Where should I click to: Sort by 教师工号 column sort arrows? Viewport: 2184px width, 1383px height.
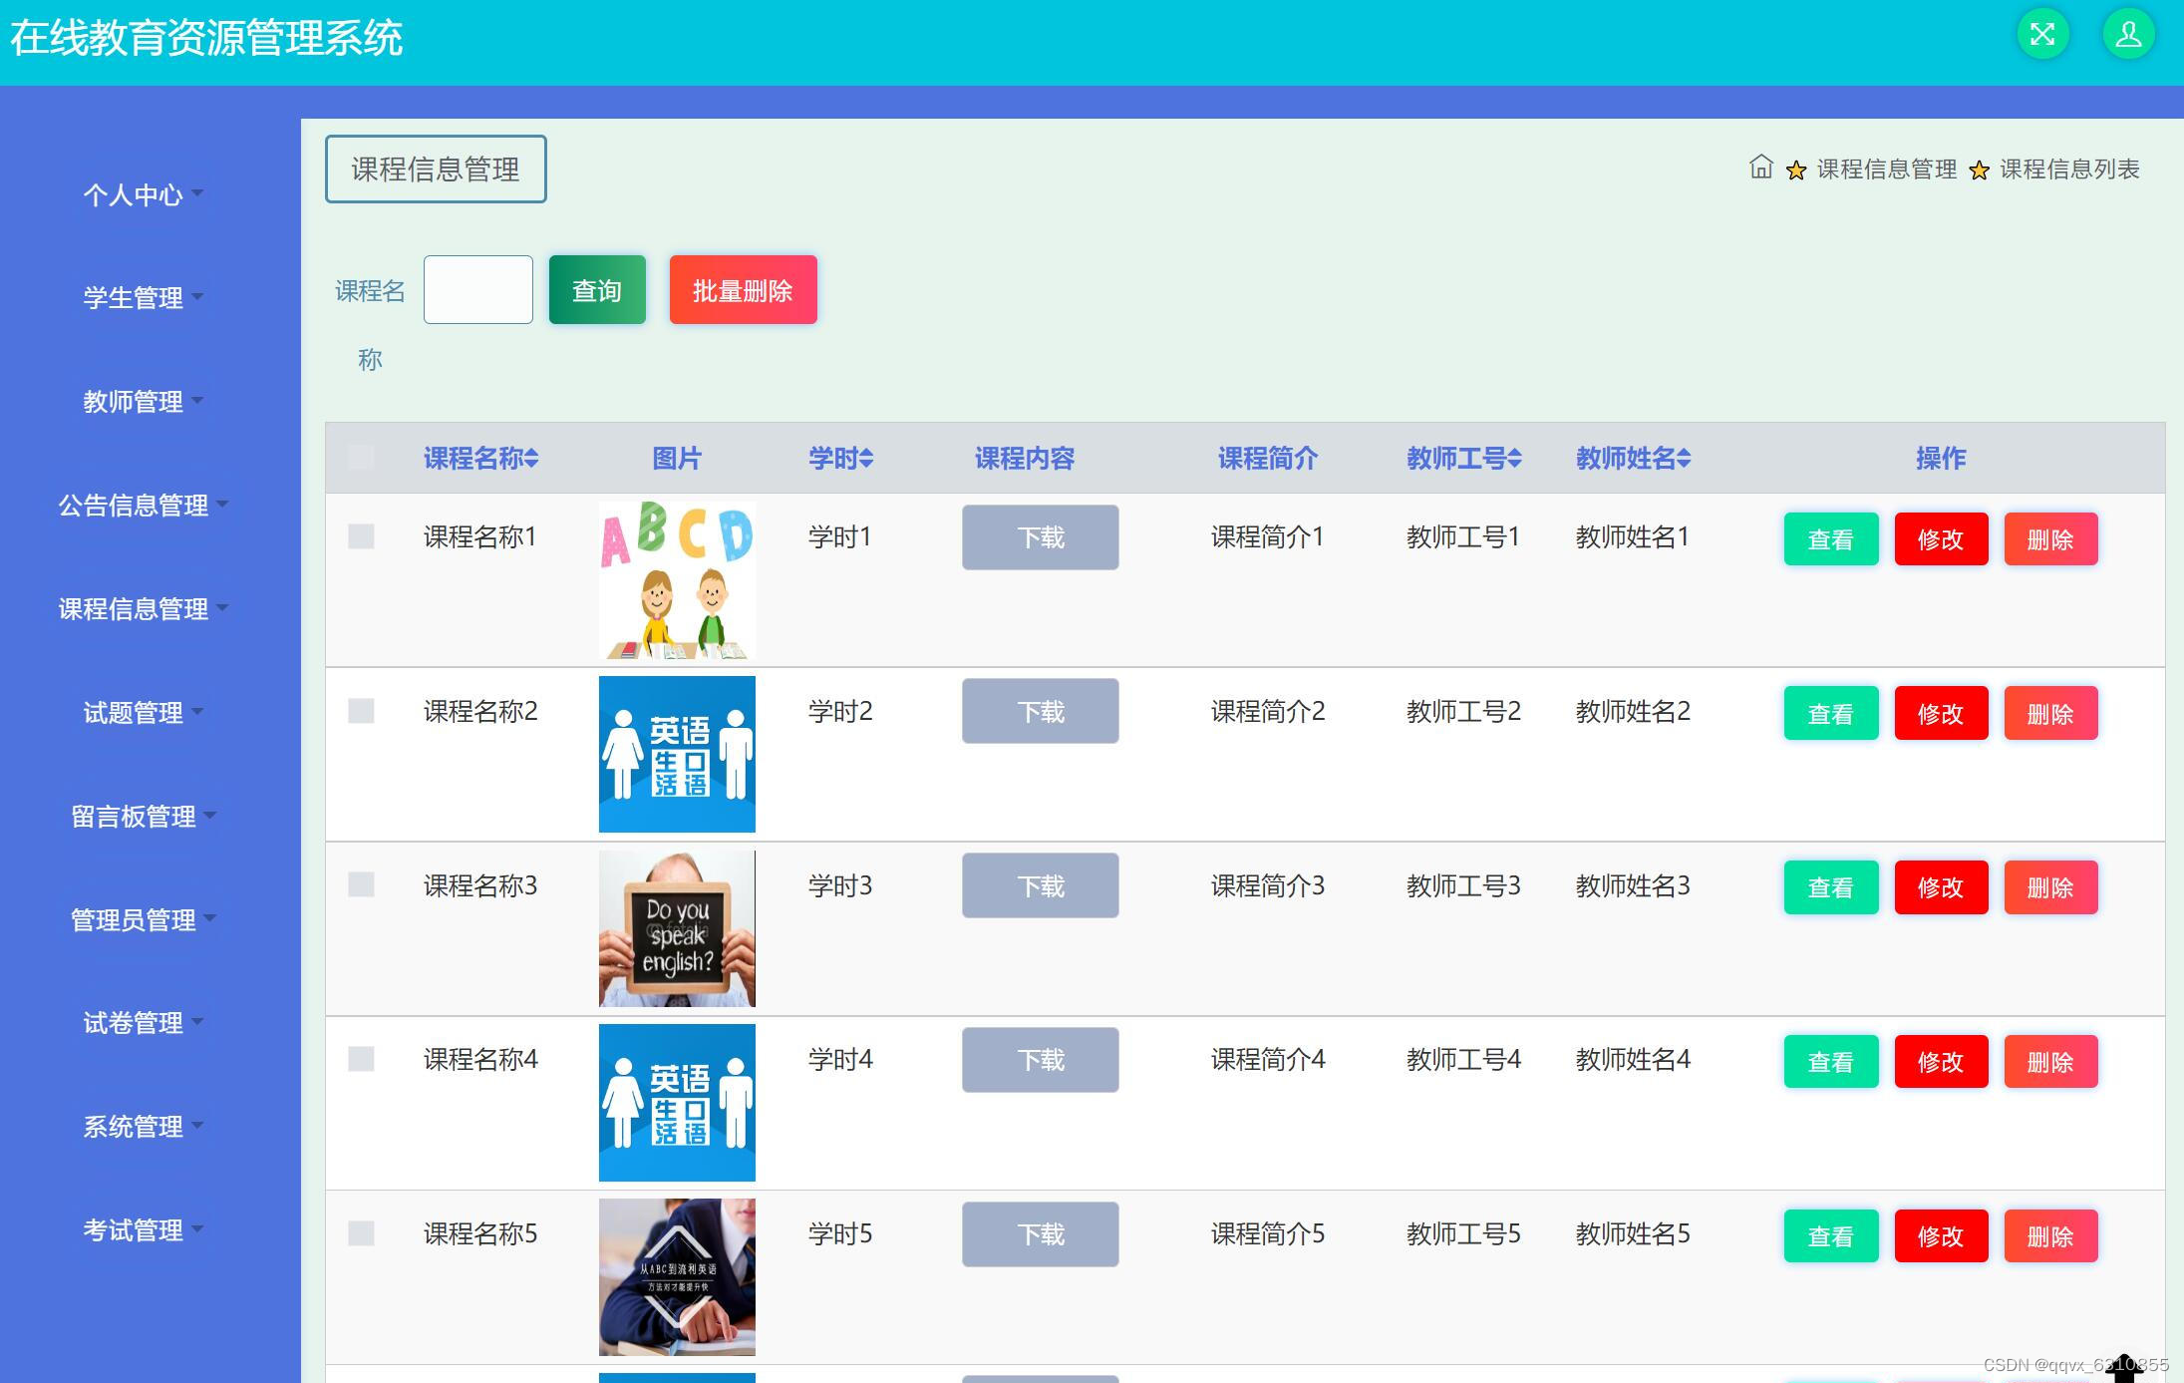click(x=1514, y=458)
